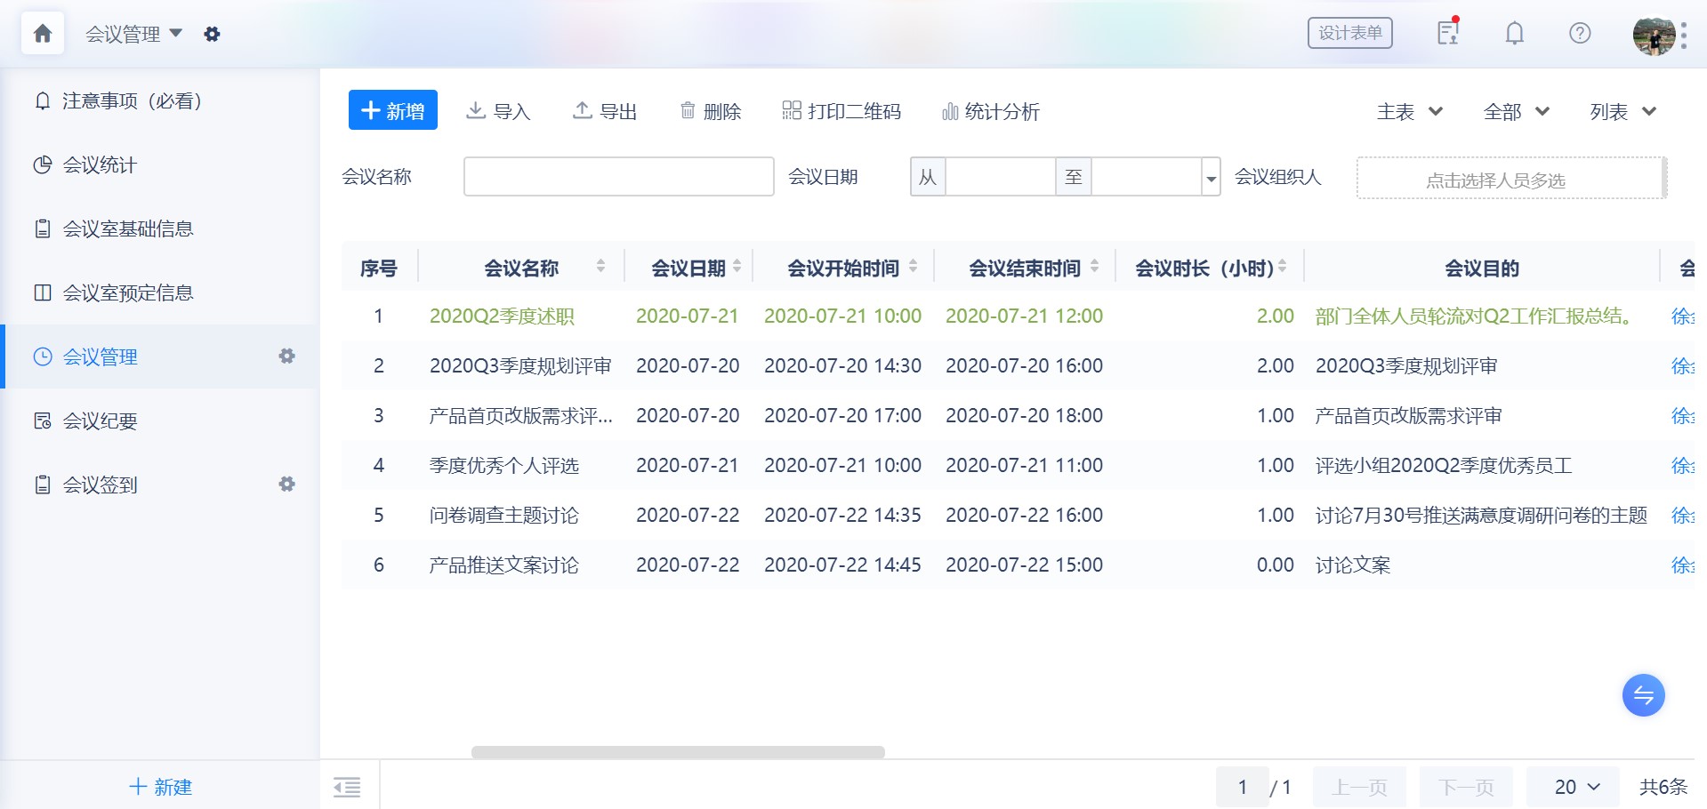The image size is (1707, 809).
Task: Export data with 导出
Action: coord(605,111)
